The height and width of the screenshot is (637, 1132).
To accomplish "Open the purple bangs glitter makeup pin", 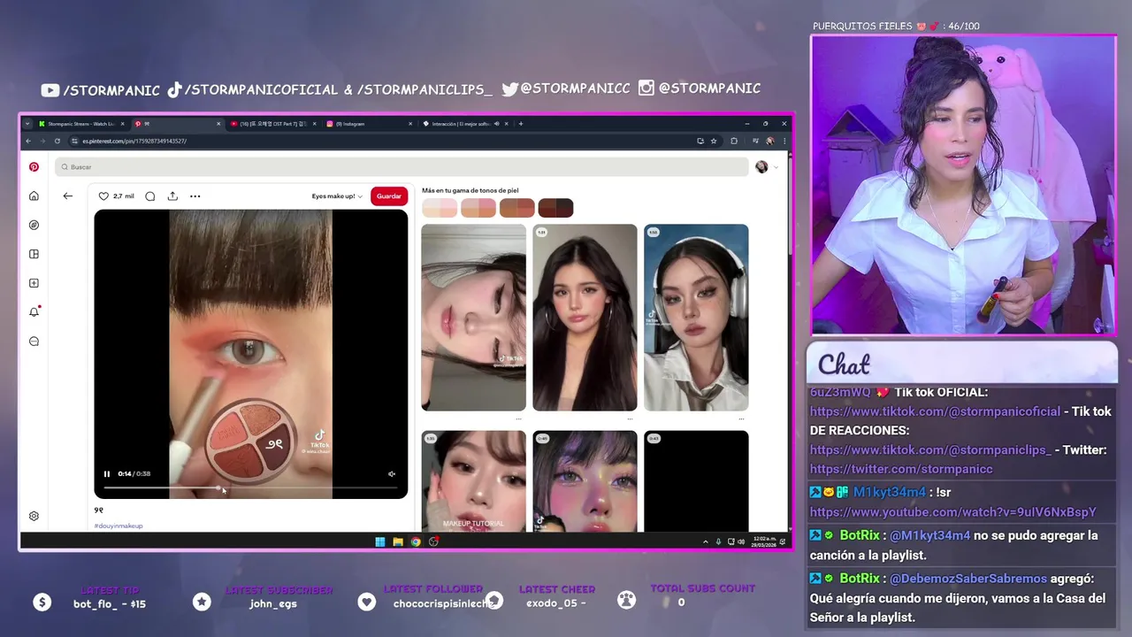I will tap(585, 481).
